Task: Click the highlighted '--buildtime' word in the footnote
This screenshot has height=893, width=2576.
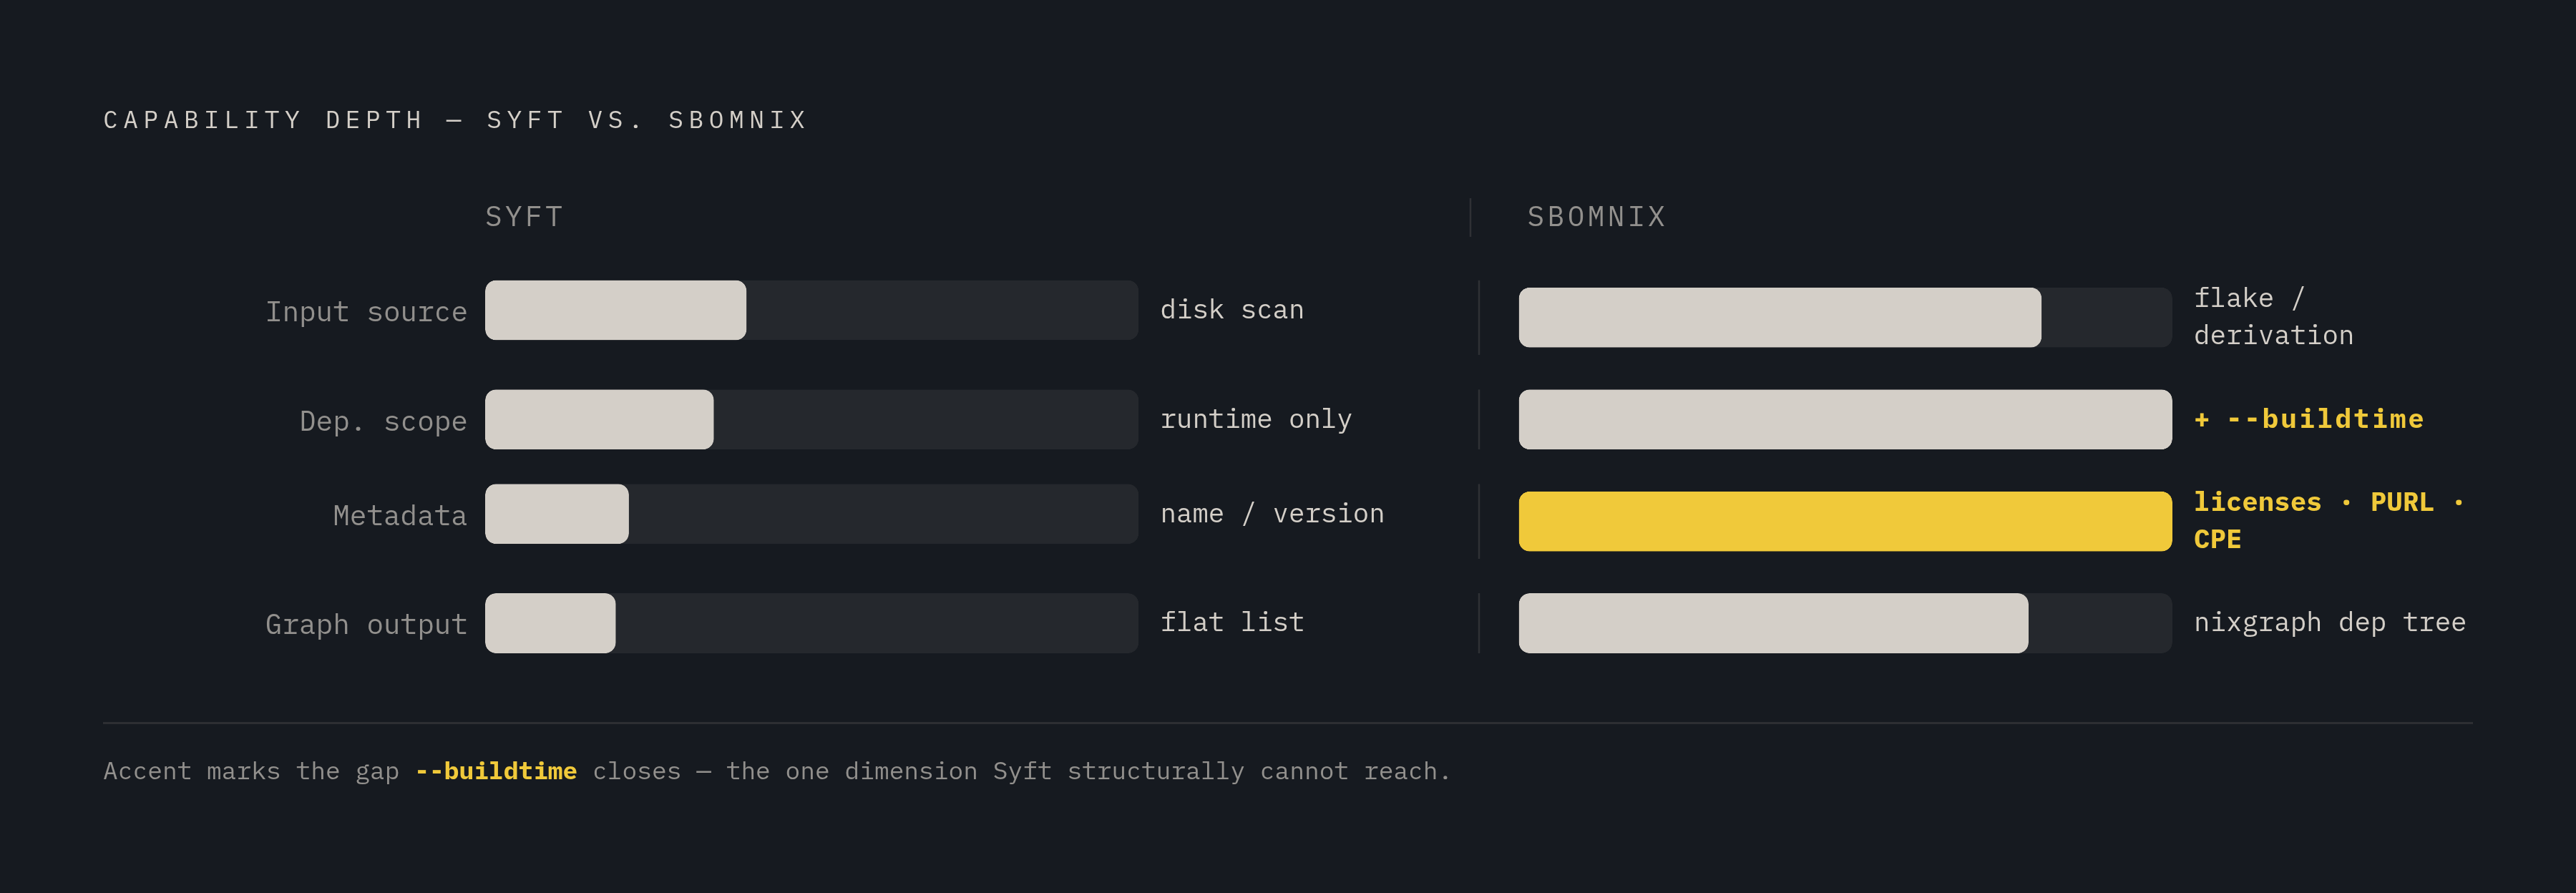Action: (x=496, y=771)
